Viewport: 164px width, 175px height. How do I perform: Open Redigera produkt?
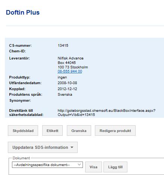pos(115,131)
